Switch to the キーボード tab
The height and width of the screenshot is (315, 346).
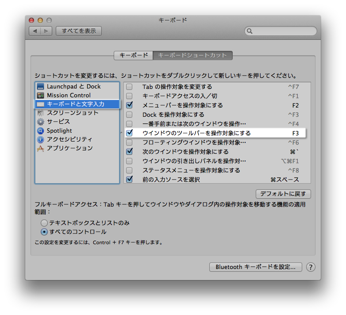(134, 55)
